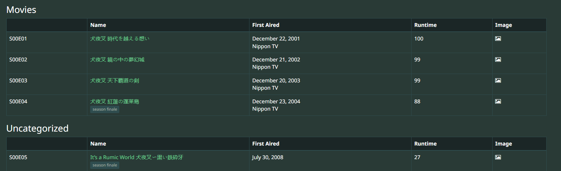
Task: Click the Name column header in Movies table
Action: pos(98,25)
